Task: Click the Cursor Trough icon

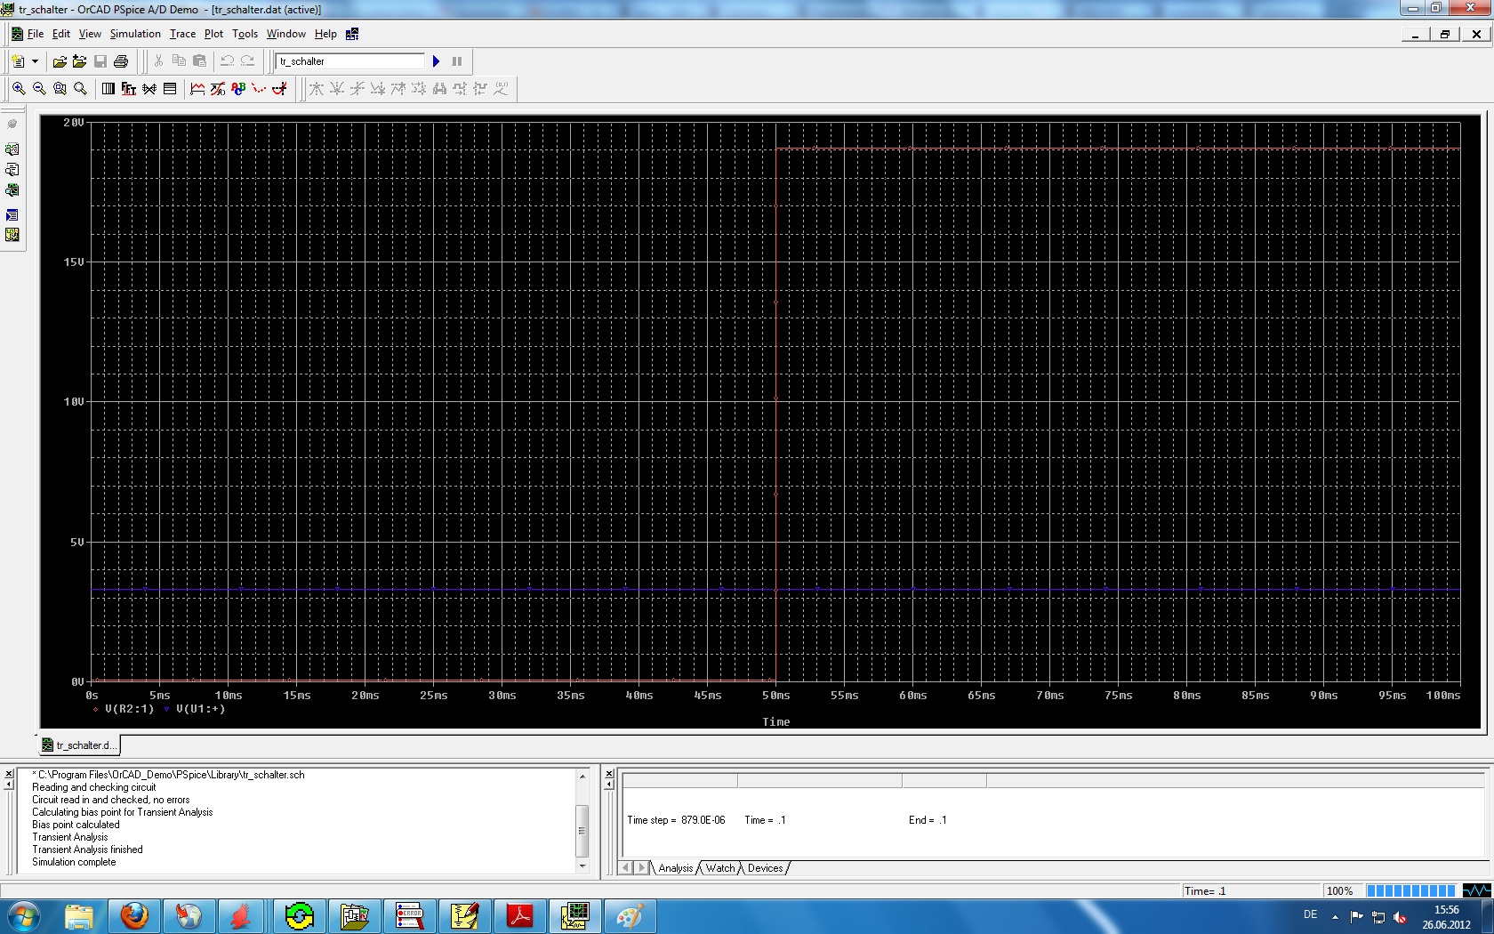Action: click(336, 89)
